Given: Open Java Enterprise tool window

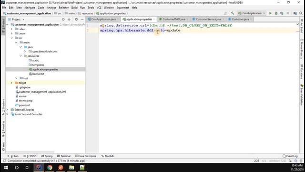Looking at the screenshot, I should (86, 156).
